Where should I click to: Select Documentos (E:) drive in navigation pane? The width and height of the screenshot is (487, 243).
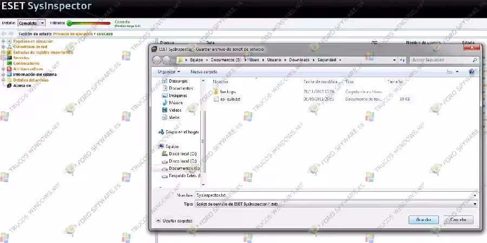pyautogui.click(x=184, y=168)
